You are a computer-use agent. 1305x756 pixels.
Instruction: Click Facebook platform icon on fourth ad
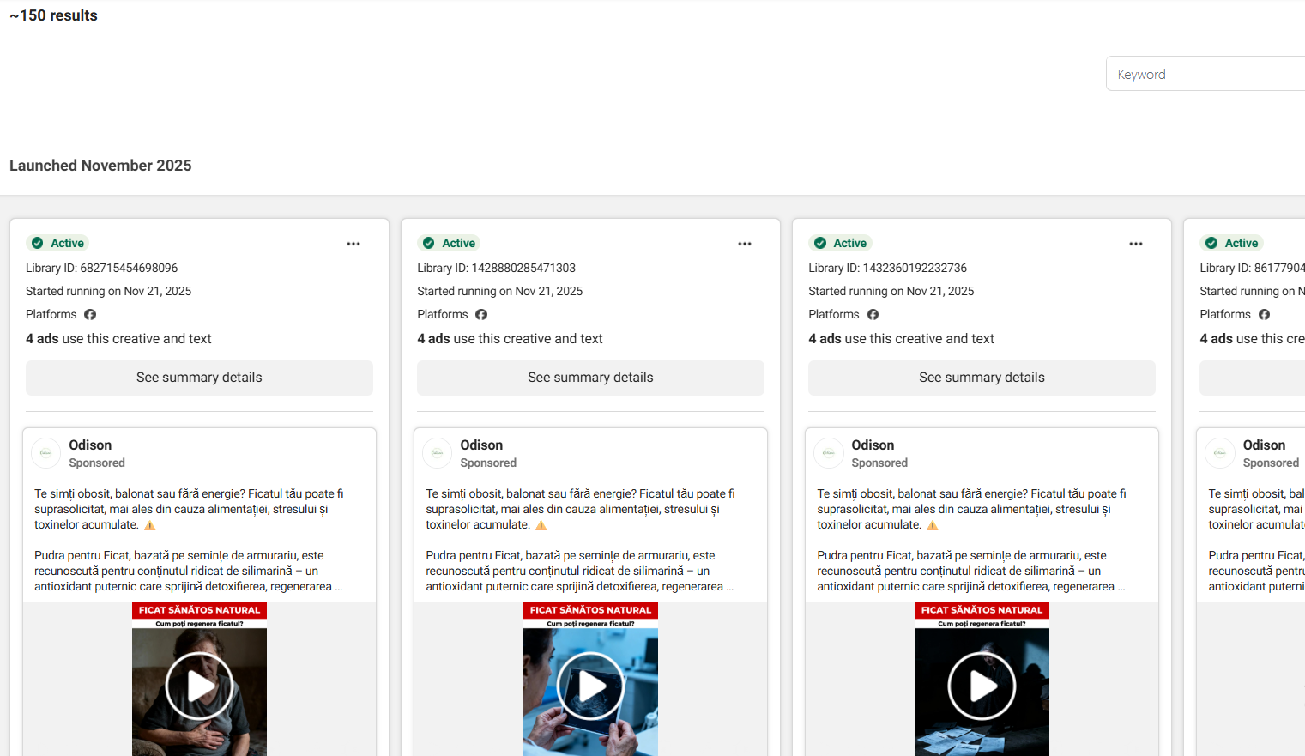[1264, 315]
